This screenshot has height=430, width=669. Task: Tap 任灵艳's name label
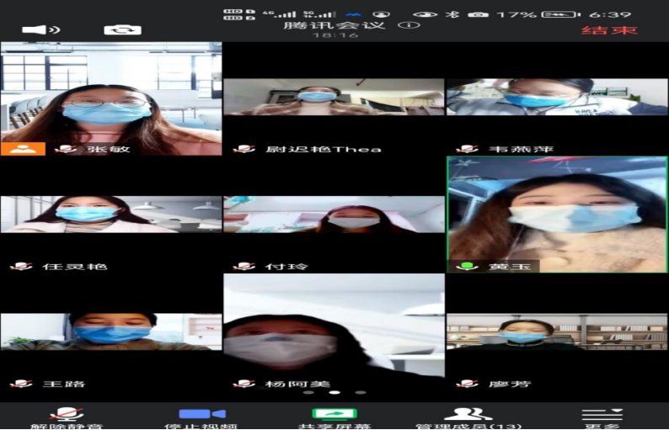click(74, 267)
